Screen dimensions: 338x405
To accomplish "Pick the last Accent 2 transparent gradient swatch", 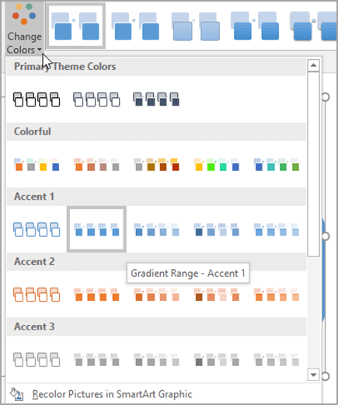I will pos(277,295).
